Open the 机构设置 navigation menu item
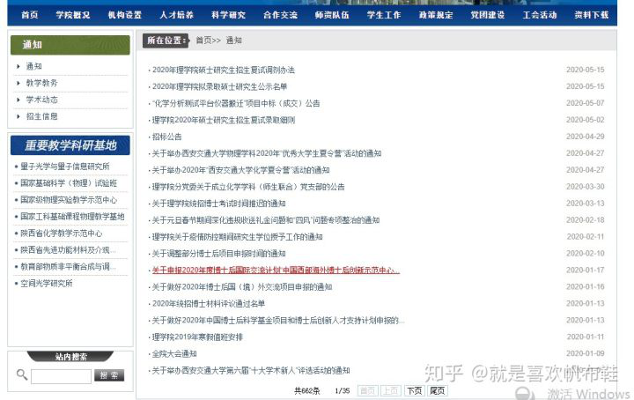634x400 pixels. 124,15
